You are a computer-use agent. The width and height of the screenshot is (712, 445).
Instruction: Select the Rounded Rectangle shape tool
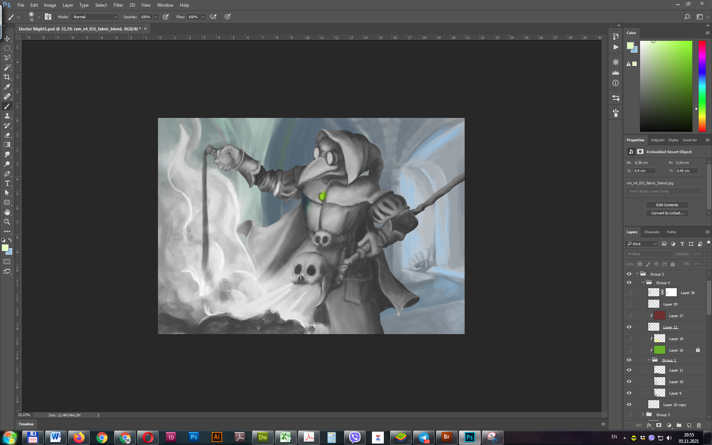point(7,202)
